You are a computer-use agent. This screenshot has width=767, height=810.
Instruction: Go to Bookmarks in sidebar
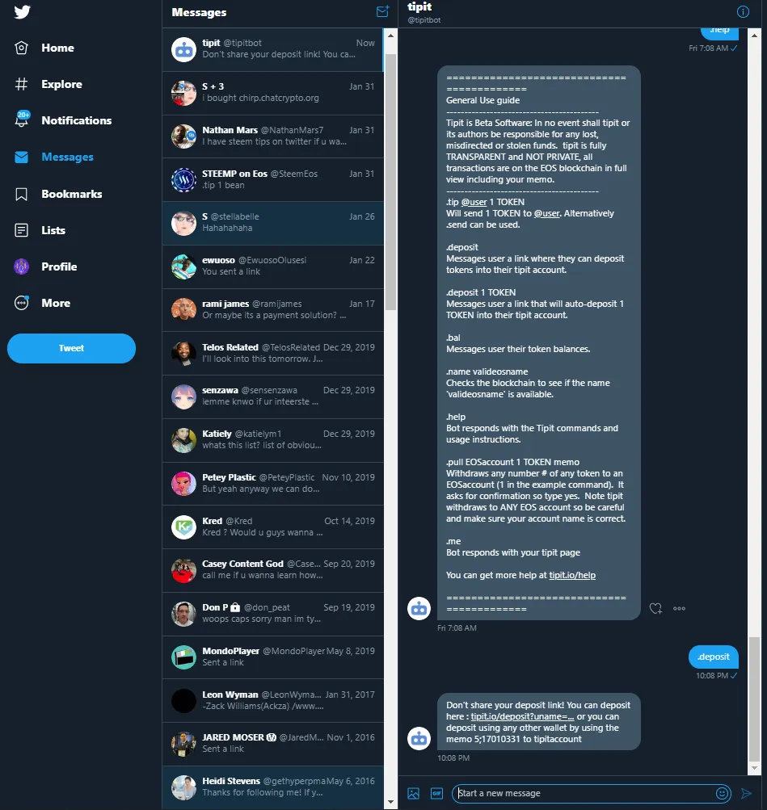58,194
